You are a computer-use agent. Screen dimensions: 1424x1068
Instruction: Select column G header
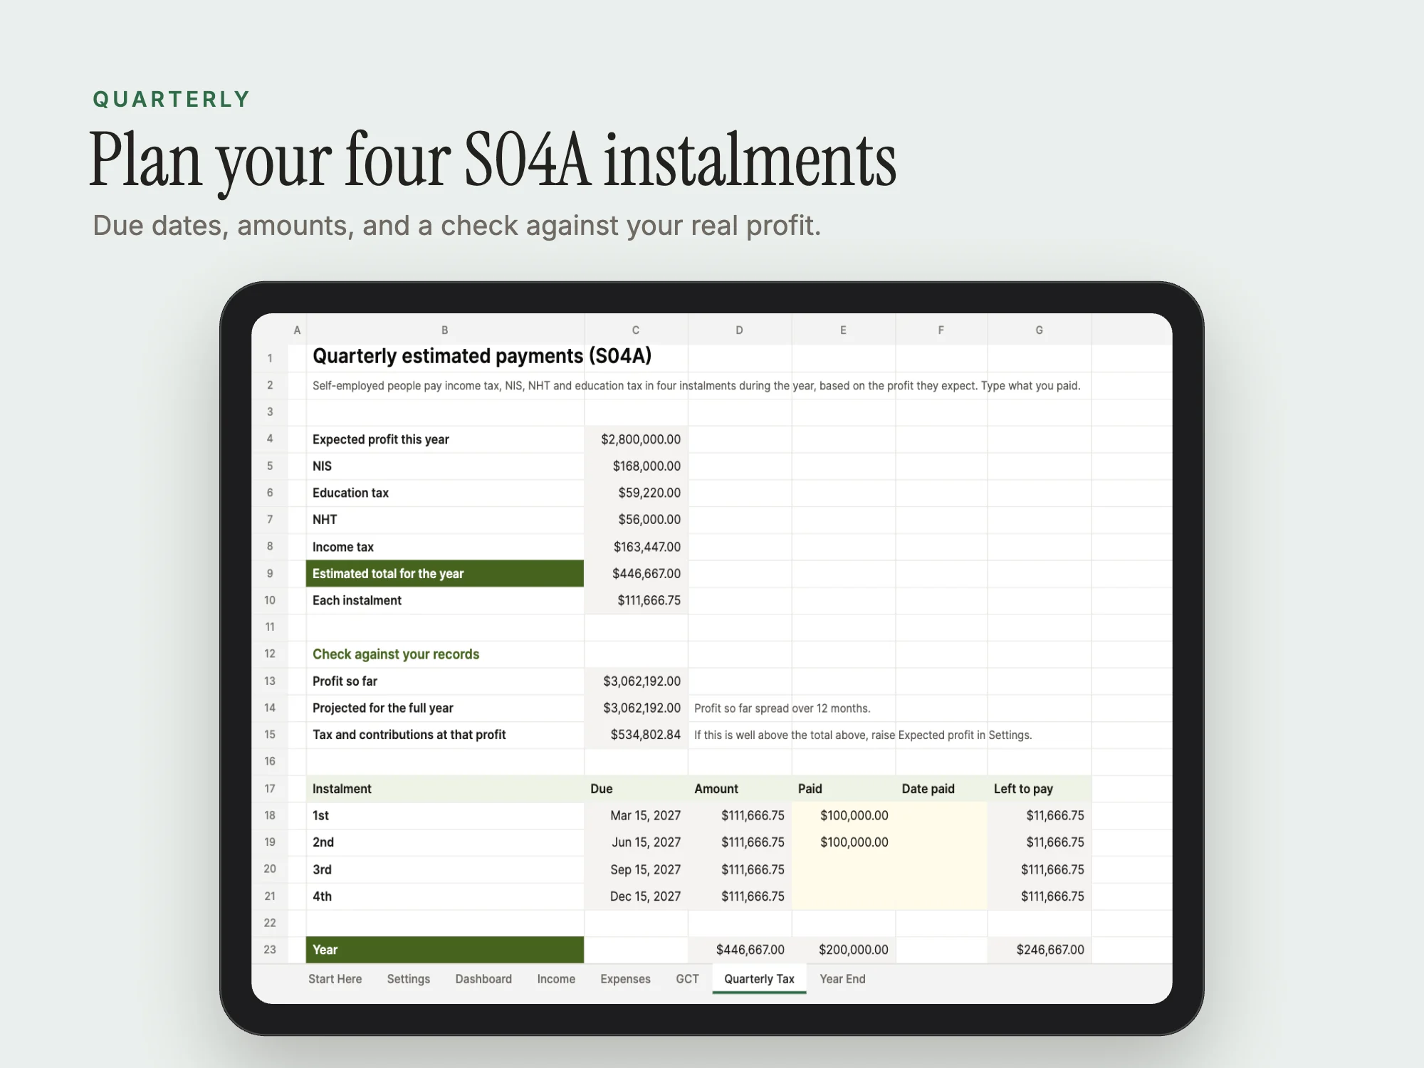click(1040, 330)
